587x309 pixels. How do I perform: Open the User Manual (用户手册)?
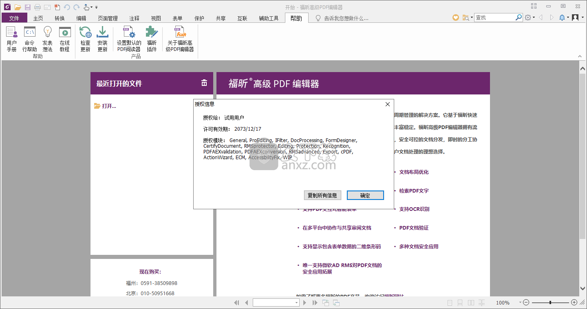pyautogui.click(x=11, y=39)
